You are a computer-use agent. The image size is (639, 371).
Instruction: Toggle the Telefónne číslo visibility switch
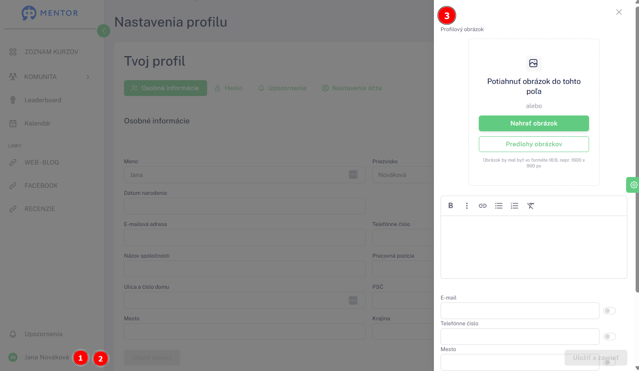tap(609, 337)
